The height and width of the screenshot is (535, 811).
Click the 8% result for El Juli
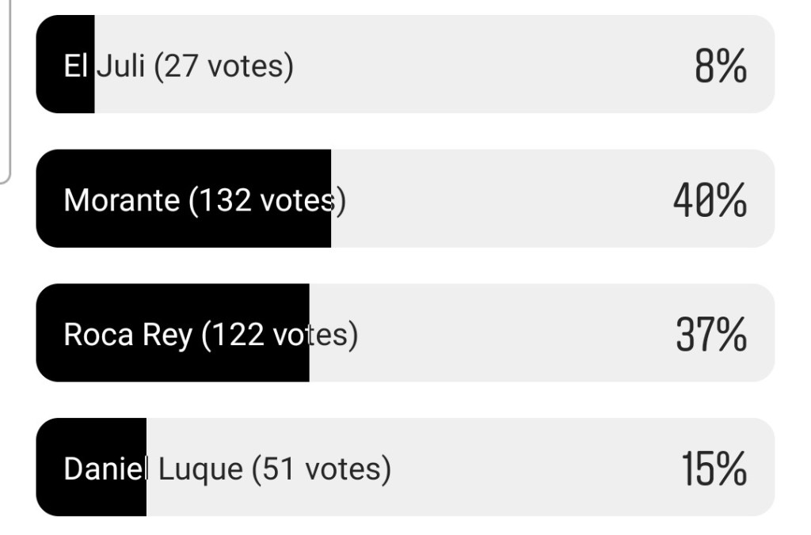720,66
